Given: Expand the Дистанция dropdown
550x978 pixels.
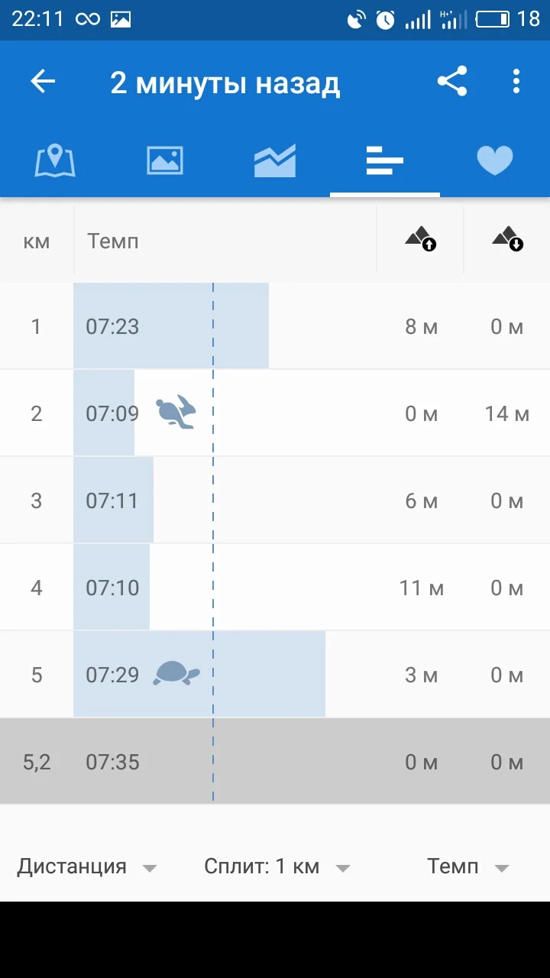Looking at the screenshot, I should pyautogui.click(x=86, y=867).
